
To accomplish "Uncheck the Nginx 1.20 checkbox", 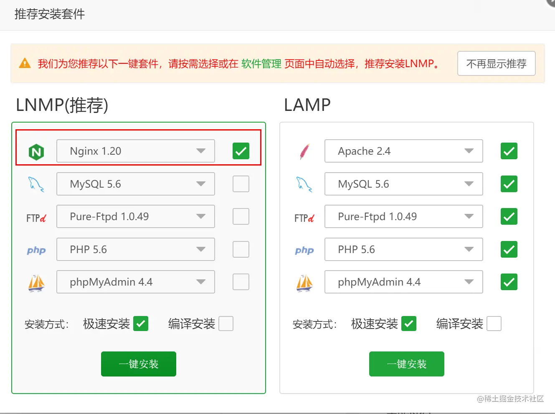I will pyautogui.click(x=241, y=151).
